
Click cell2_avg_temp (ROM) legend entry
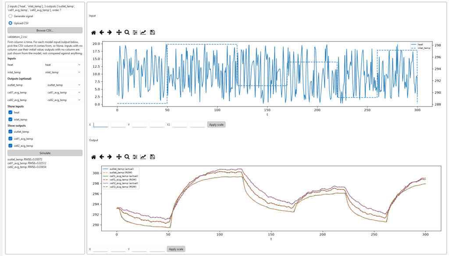[x=120, y=187]
